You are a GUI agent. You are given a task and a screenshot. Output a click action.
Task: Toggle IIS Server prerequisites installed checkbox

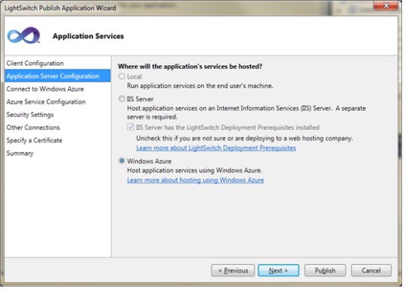131,127
